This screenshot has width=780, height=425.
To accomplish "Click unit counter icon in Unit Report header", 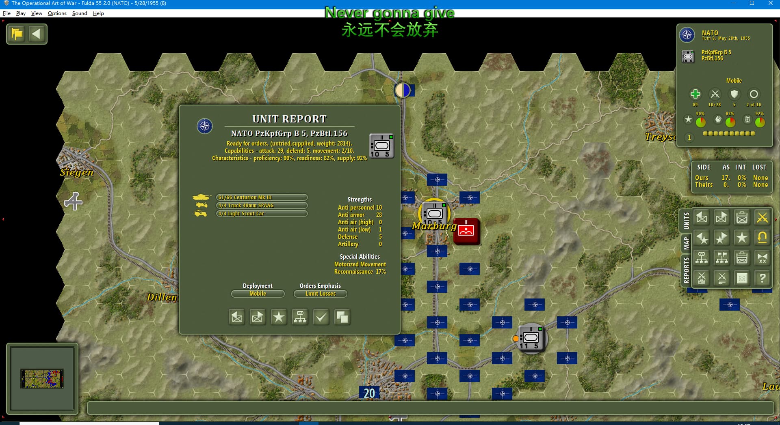I will click(x=381, y=146).
